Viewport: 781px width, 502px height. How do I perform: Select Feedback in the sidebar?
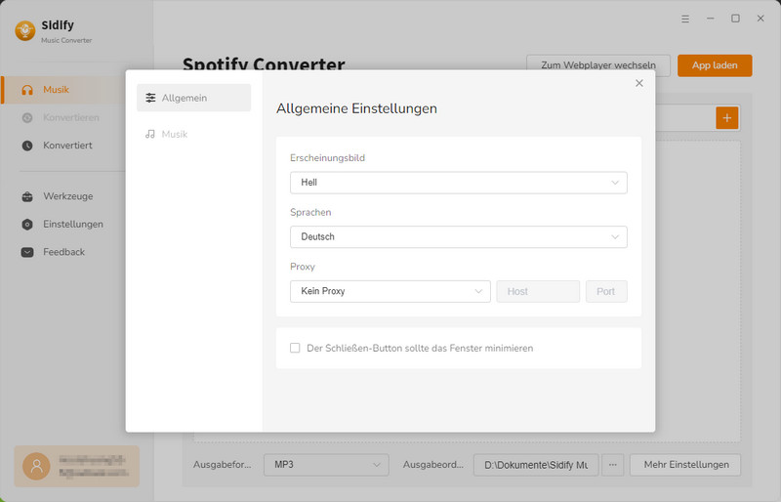(x=63, y=252)
